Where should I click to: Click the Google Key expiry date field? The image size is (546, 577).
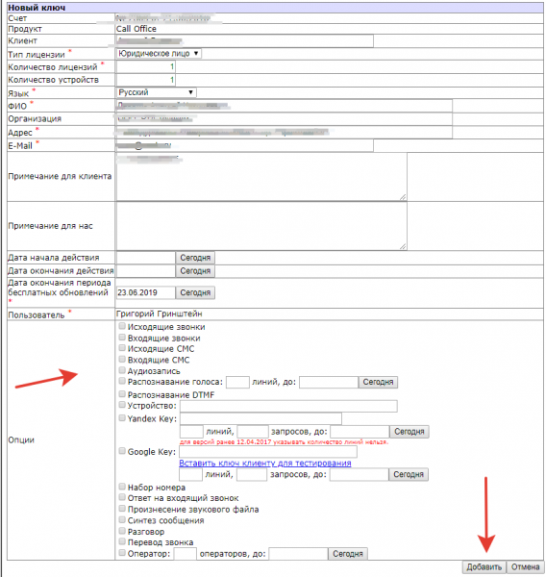click(x=360, y=474)
